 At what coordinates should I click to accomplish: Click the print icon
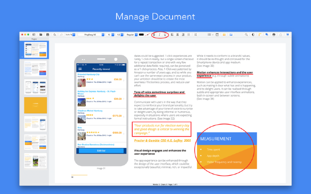coord(274,35)
